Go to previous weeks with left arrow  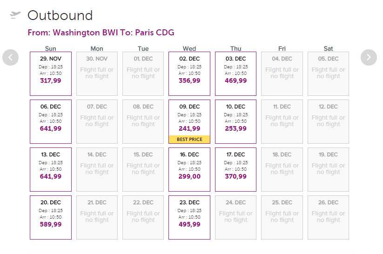11,57
